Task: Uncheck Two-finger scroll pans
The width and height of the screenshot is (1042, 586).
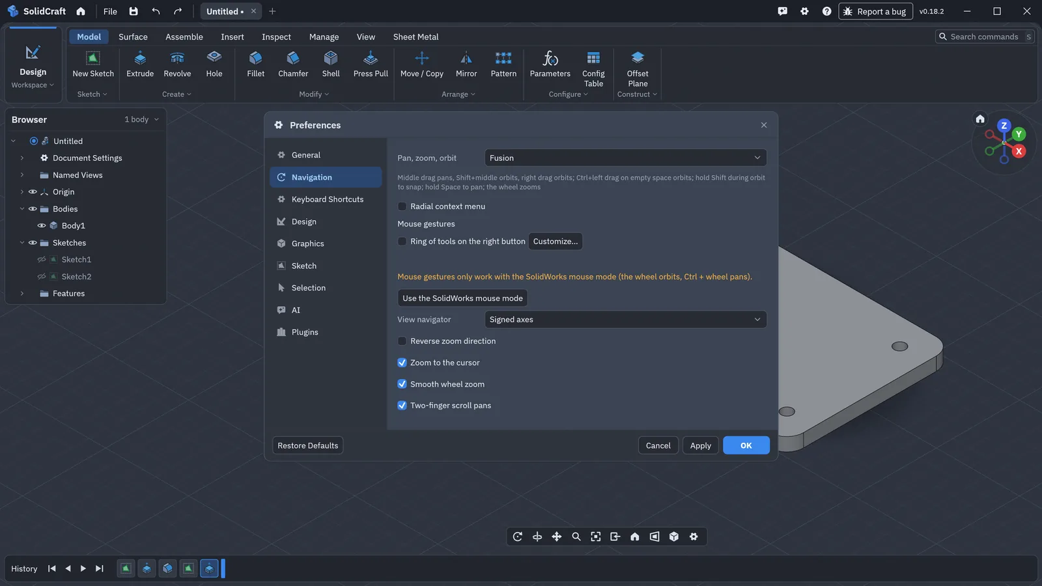Action: tap(402, 406)
